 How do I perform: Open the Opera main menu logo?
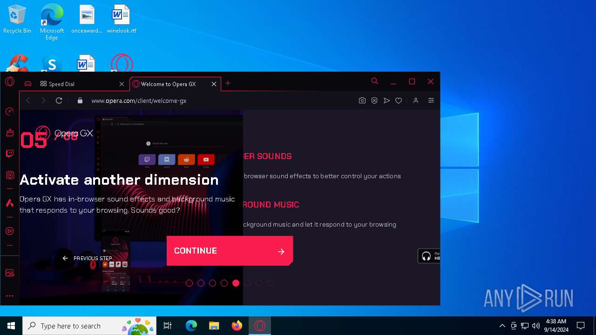point(10,82)
